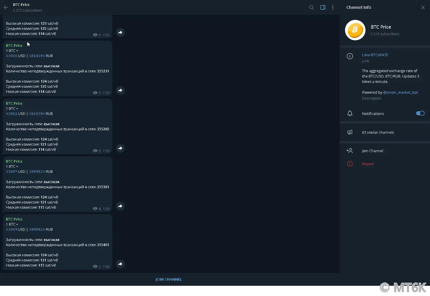
Task: Click the BTC Price title in the chat header
Action: pyautogui.click(x=21, y=5)
